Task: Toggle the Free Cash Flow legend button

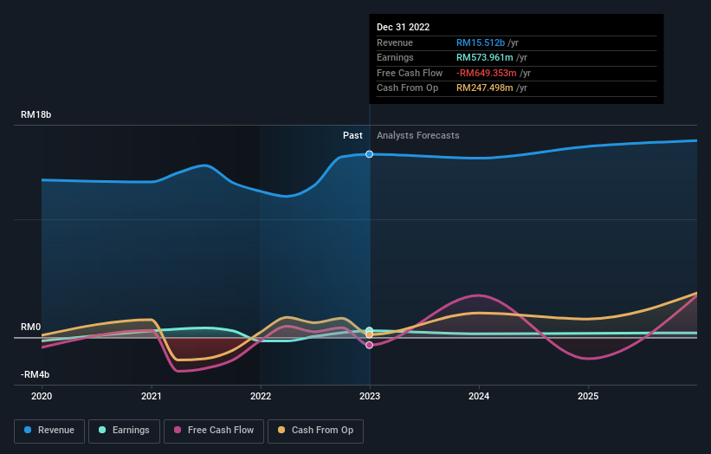Action: tap(214, 431)
